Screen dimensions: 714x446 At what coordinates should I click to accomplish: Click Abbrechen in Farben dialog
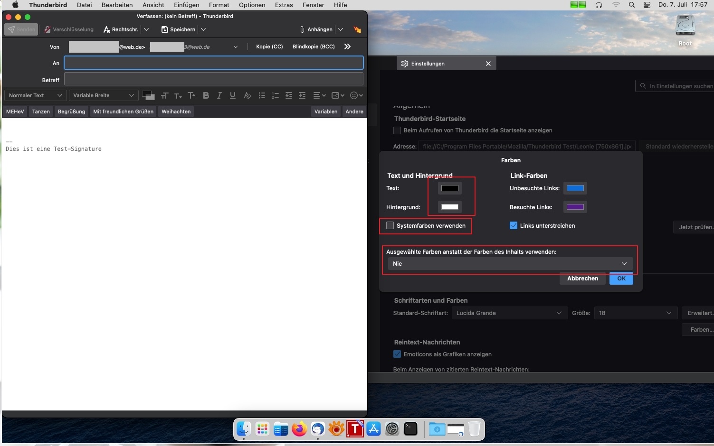pyautogui.click(x=582, y=279)
